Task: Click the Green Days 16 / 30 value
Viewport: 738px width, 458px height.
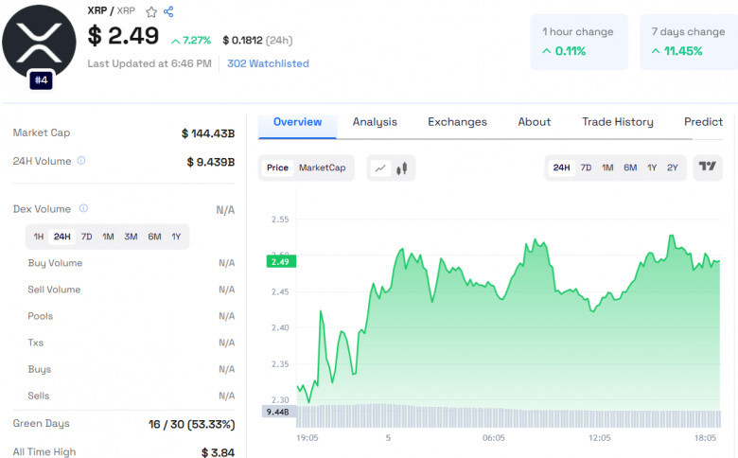Action: tap(191, 425)
